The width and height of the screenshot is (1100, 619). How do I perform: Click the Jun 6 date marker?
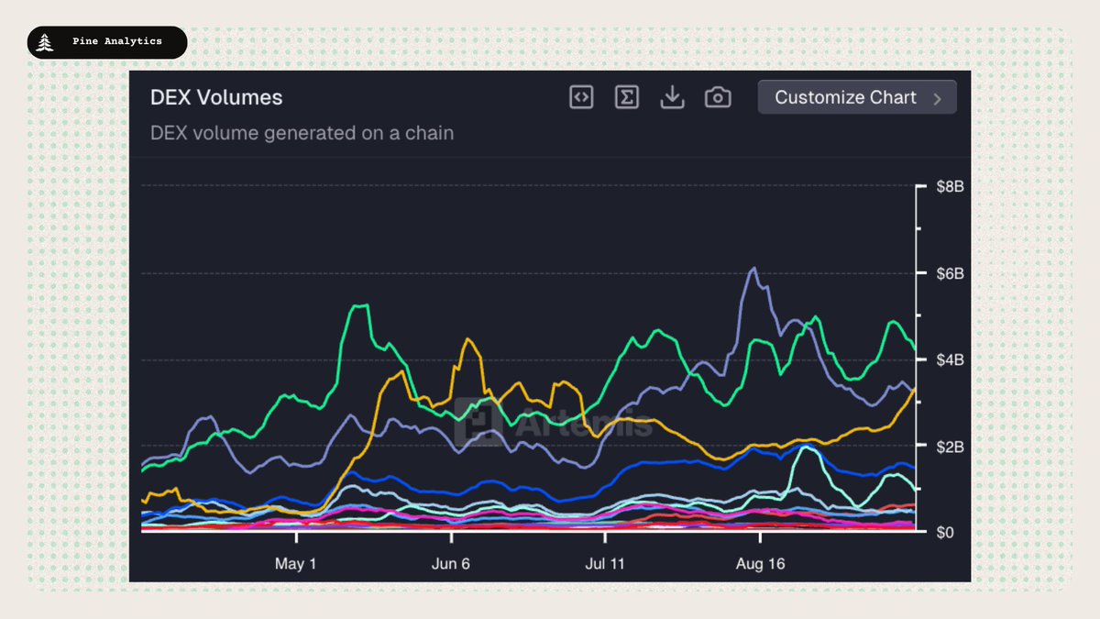coord(451,563)
